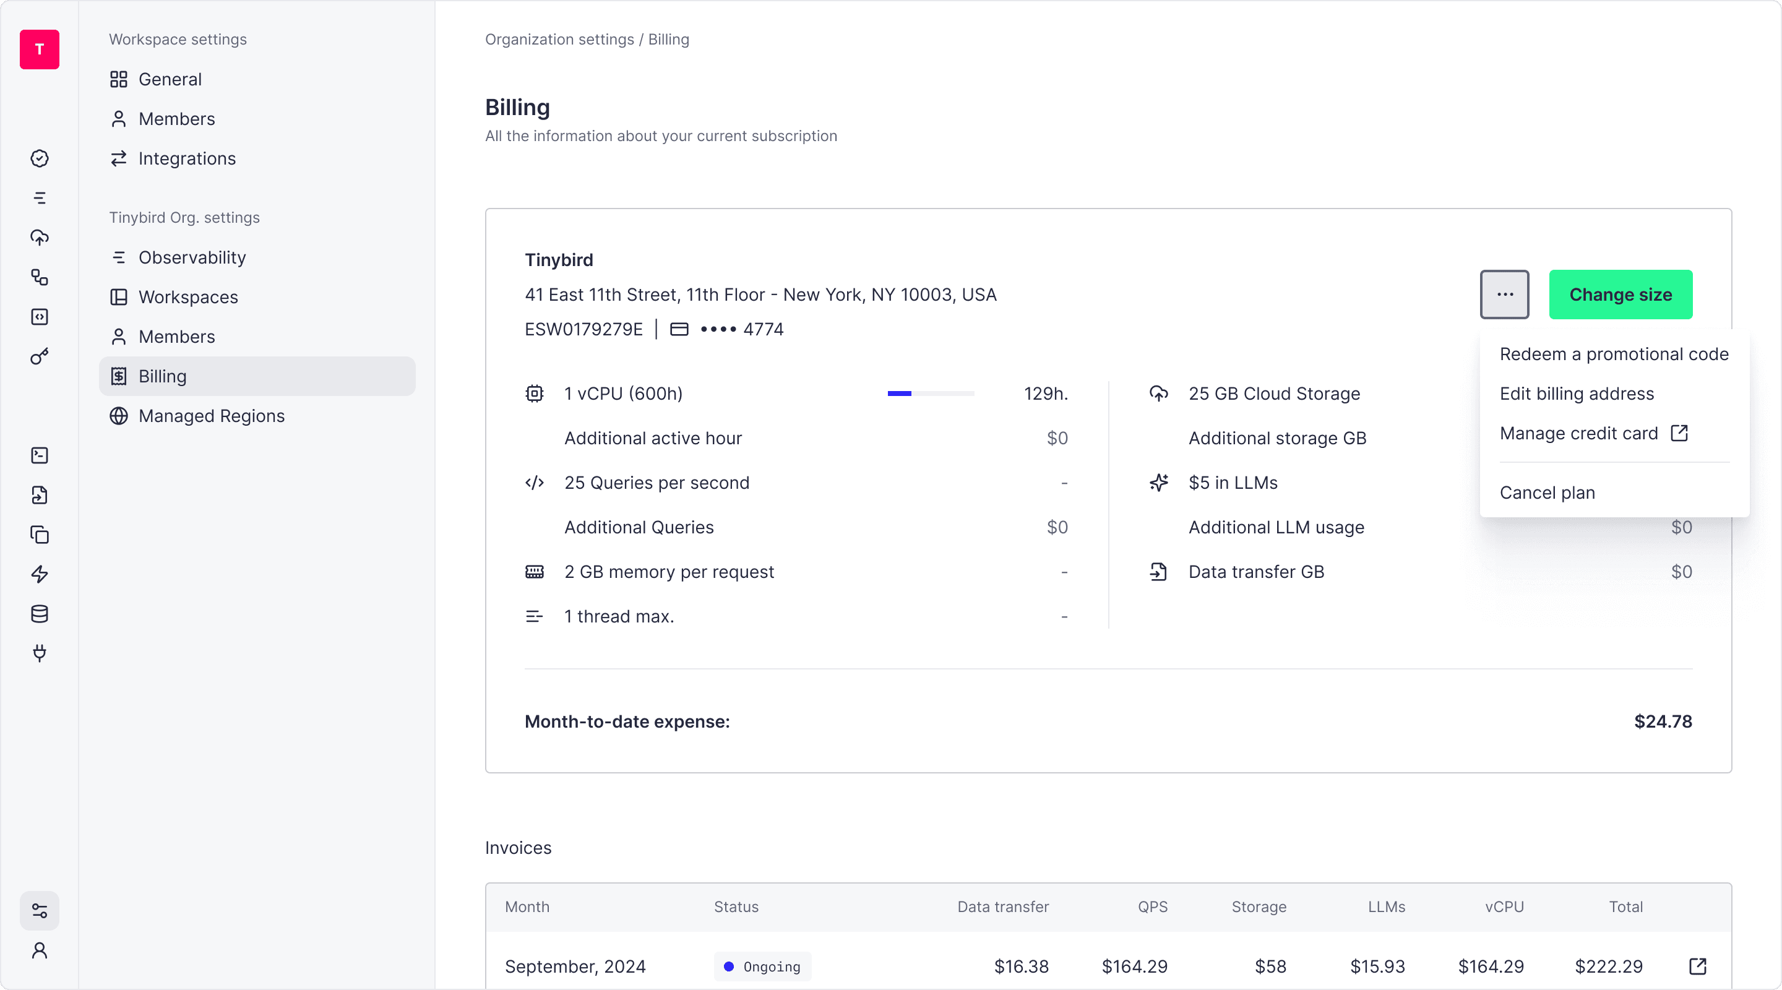Open the tokens key icon in sidebar
Screen dimensions: 1782x990
tap(40, 356)
